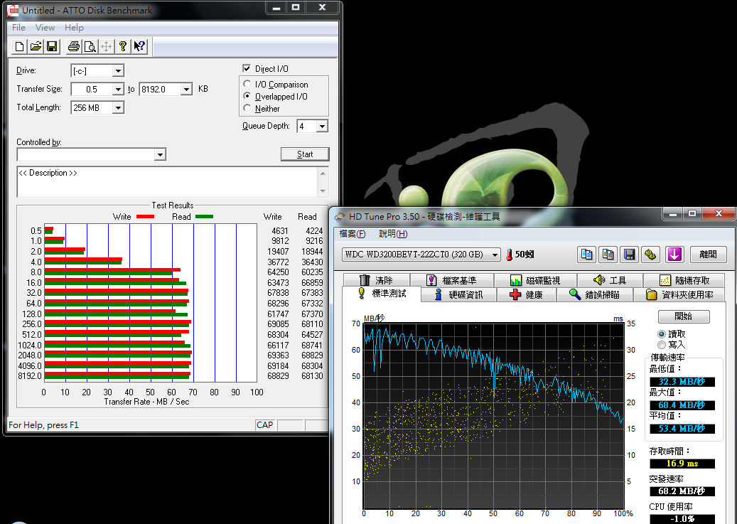Switch to the 健康 (Health) tab
The height and width of the screenshot is (524, 737).
pos(525,295)
